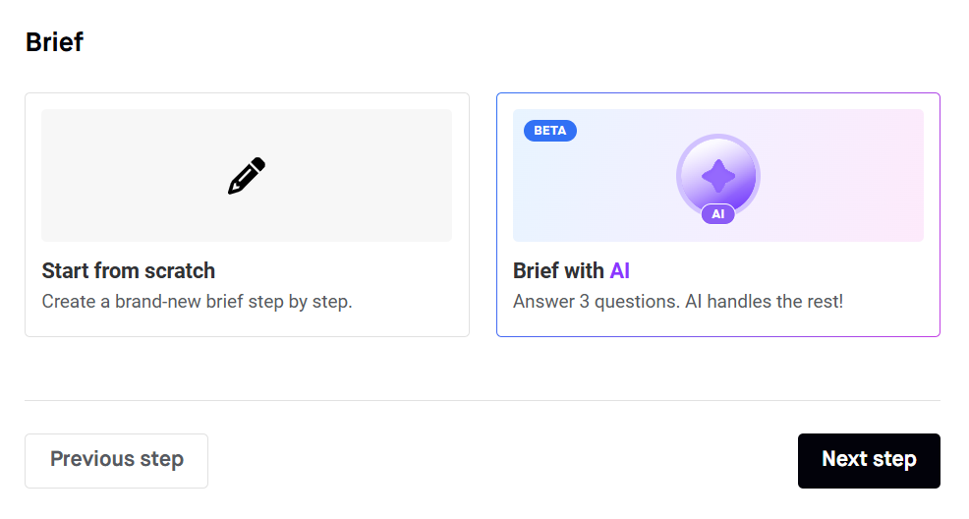Continue with the Next step button

pos(869,461)
